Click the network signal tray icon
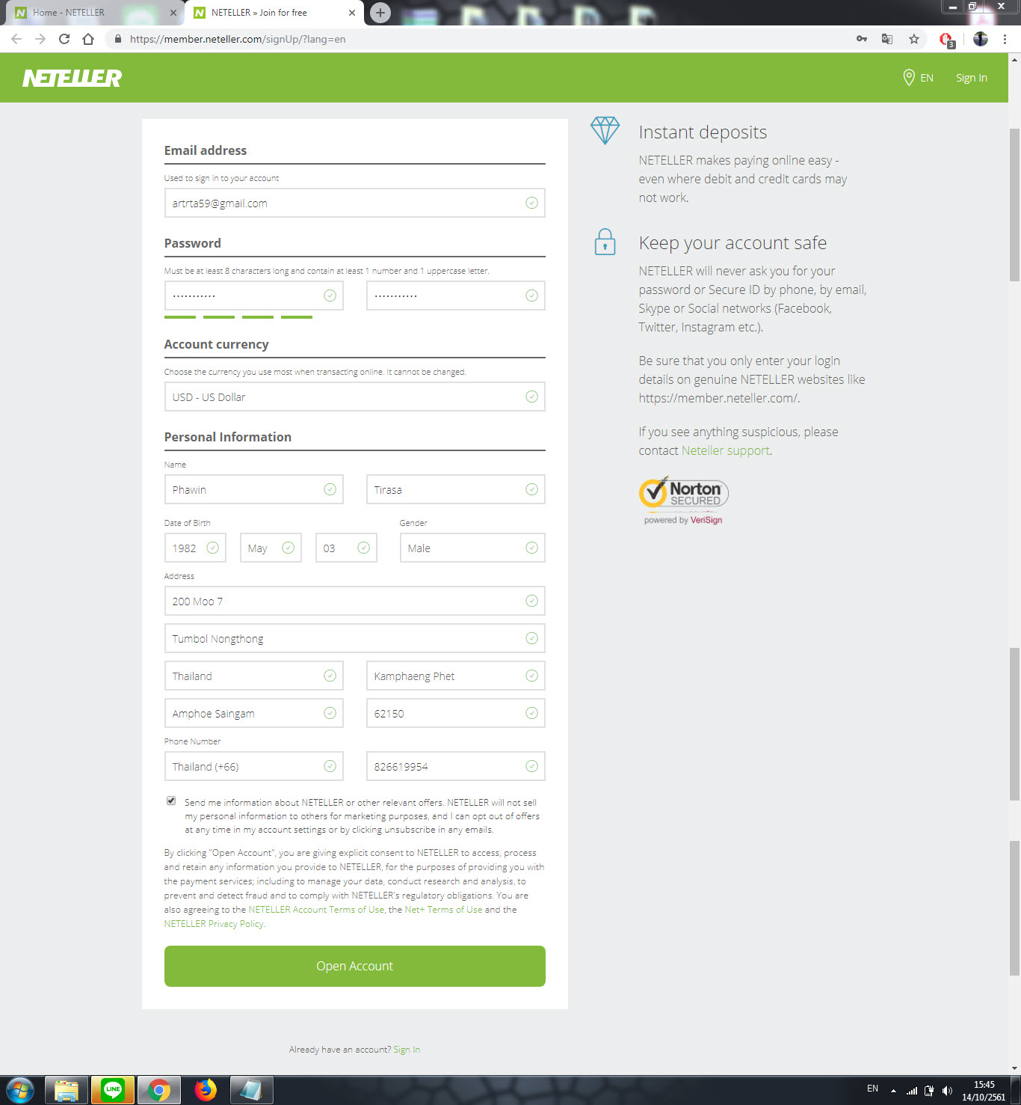The width and height of the screenshot is (1021, 1105). (x=912, y=1091)
